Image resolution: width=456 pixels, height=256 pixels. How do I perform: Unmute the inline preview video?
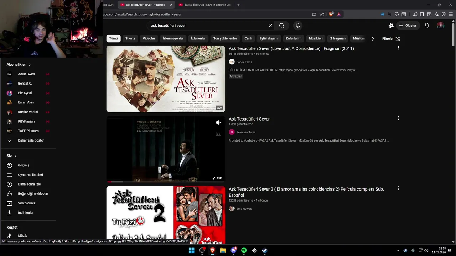pos(218,123)
